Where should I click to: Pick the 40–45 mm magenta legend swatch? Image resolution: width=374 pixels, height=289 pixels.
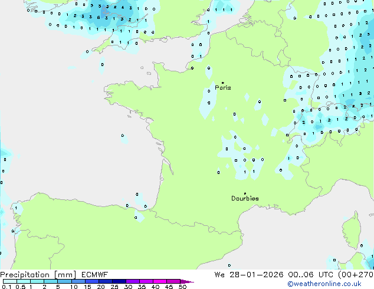click(x=160, y=281)
